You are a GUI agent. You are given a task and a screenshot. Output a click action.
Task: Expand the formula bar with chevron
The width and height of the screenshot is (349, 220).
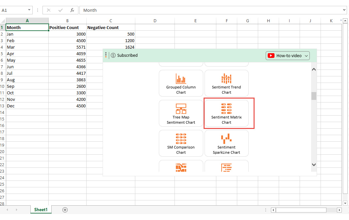point(344,10)
